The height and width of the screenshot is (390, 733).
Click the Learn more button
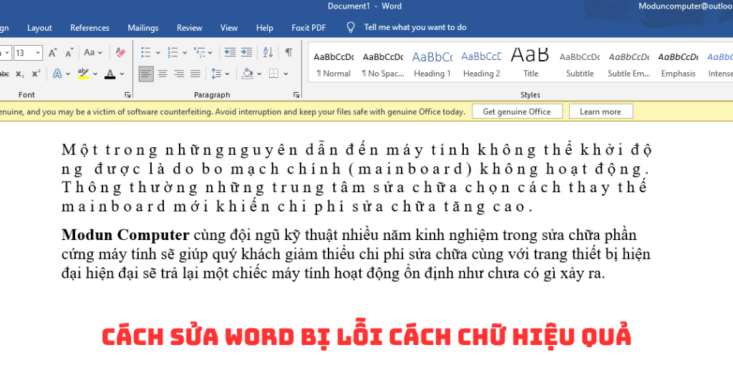(x=601, y=111)
